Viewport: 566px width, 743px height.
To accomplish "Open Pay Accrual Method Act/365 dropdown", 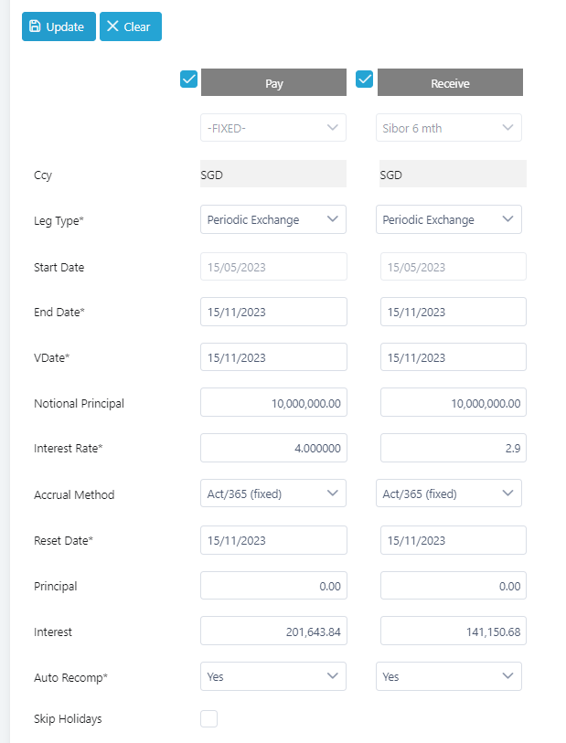I will 273,494.
